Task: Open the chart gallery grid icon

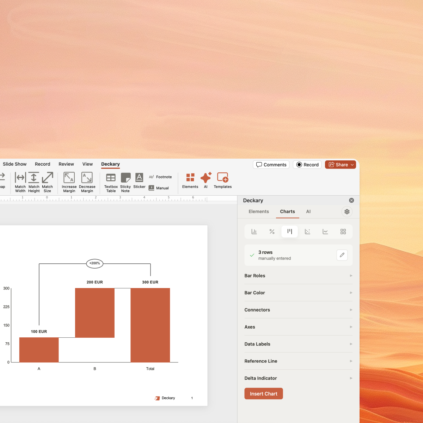Action: click(343, 232)
